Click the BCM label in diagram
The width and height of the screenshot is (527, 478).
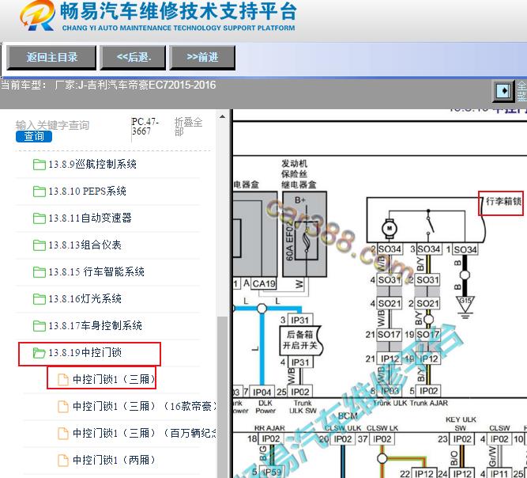[348, 416]
